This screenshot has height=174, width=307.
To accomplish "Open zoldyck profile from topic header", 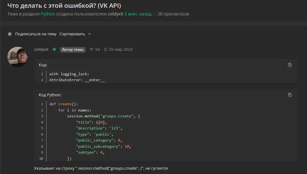I will (x=116, y=14).
